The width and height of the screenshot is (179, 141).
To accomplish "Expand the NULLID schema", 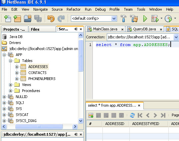I will coord(4,97).
